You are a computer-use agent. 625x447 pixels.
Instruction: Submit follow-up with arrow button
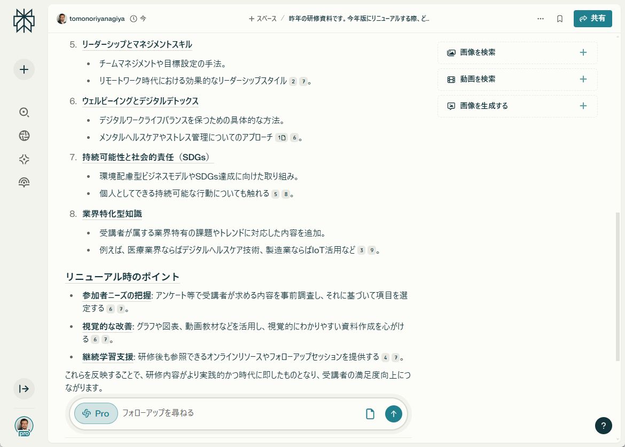393,414
